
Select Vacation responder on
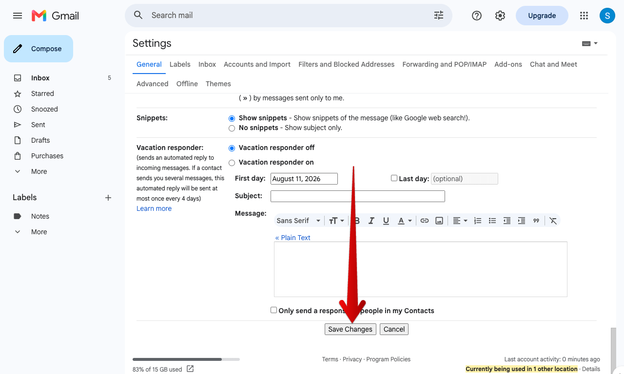pos(232,163)
